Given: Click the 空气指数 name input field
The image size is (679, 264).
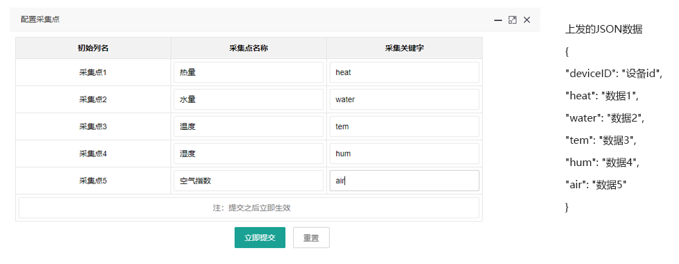Looking at the screenshot, I should click(x=249, y=181).
